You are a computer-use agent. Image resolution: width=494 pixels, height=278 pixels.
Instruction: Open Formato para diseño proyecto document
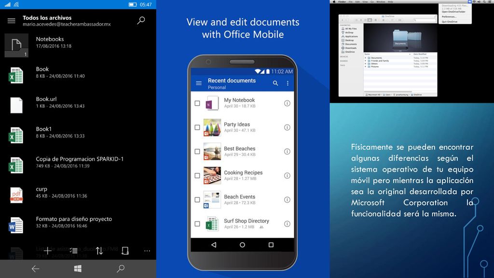78,225
